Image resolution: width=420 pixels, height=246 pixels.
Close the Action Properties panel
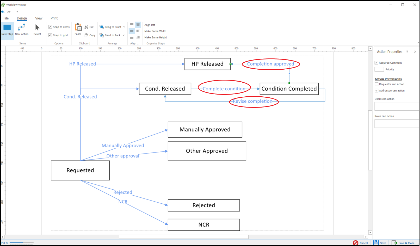click(415, 52)
